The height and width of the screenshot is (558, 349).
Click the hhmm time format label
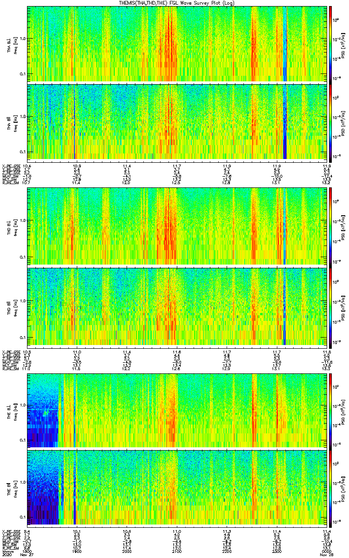click(7, 551)
